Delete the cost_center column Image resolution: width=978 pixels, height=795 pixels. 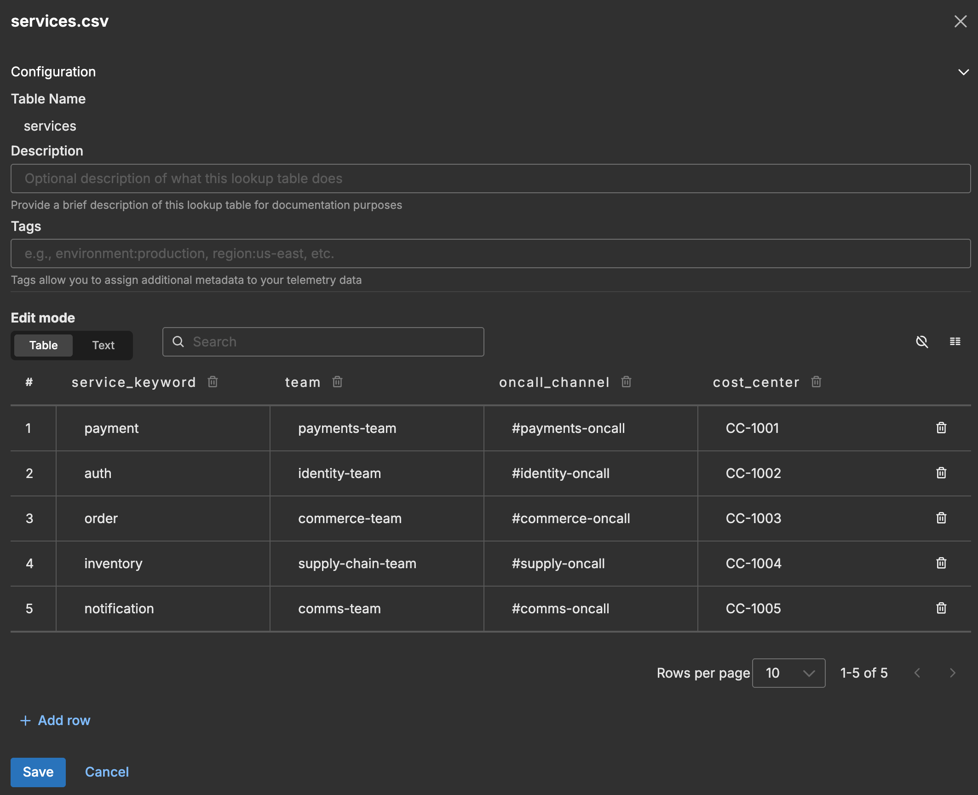pyautogui.click(x=816, y=382)
